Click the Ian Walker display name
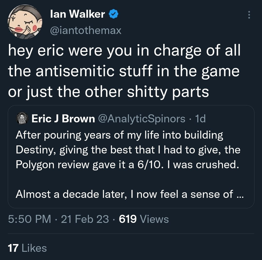The image size is (262, 260). (77, 15)
